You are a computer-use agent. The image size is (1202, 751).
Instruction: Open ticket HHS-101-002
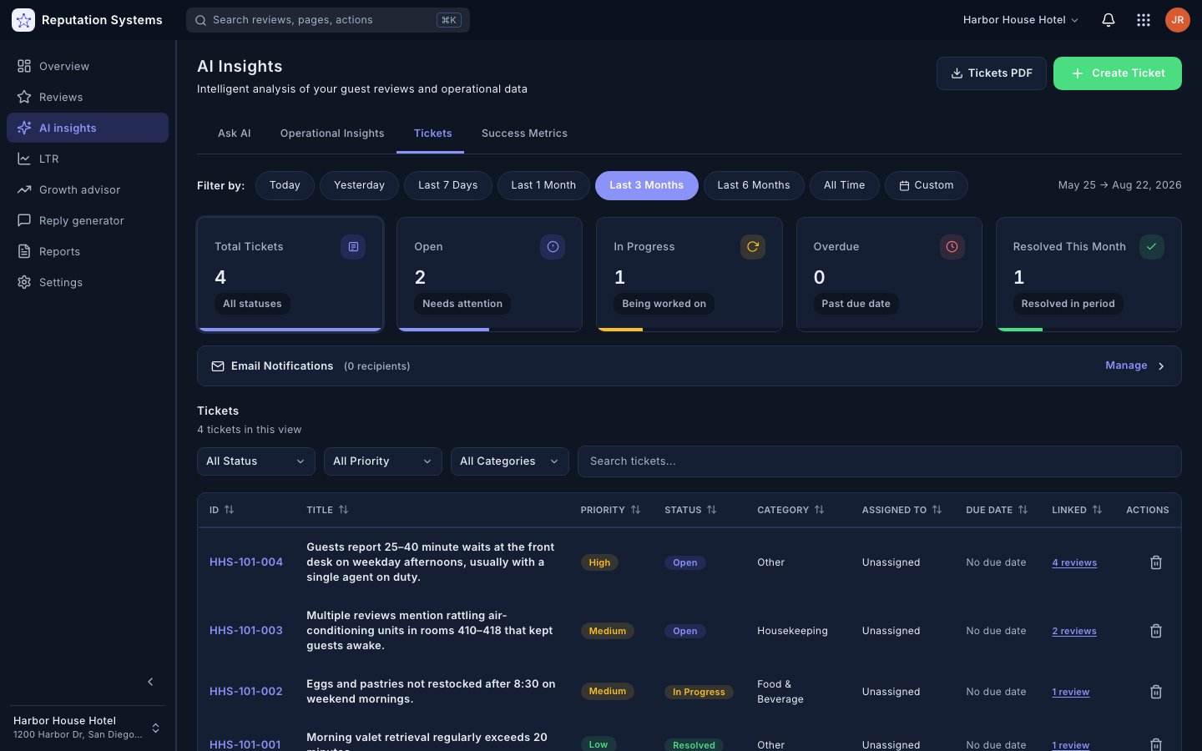246,692
